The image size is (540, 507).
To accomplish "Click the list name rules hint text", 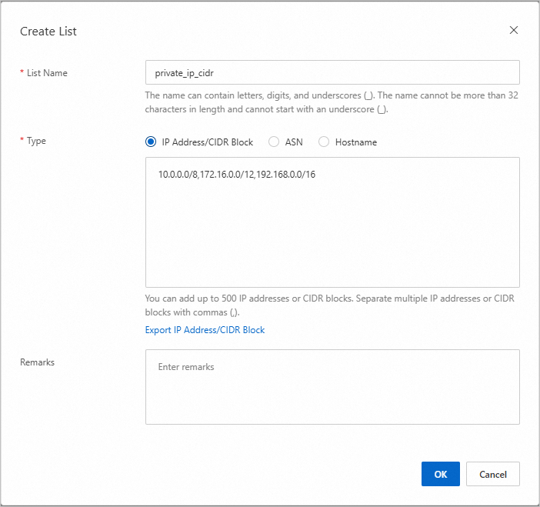I will [x=332, y=102].
